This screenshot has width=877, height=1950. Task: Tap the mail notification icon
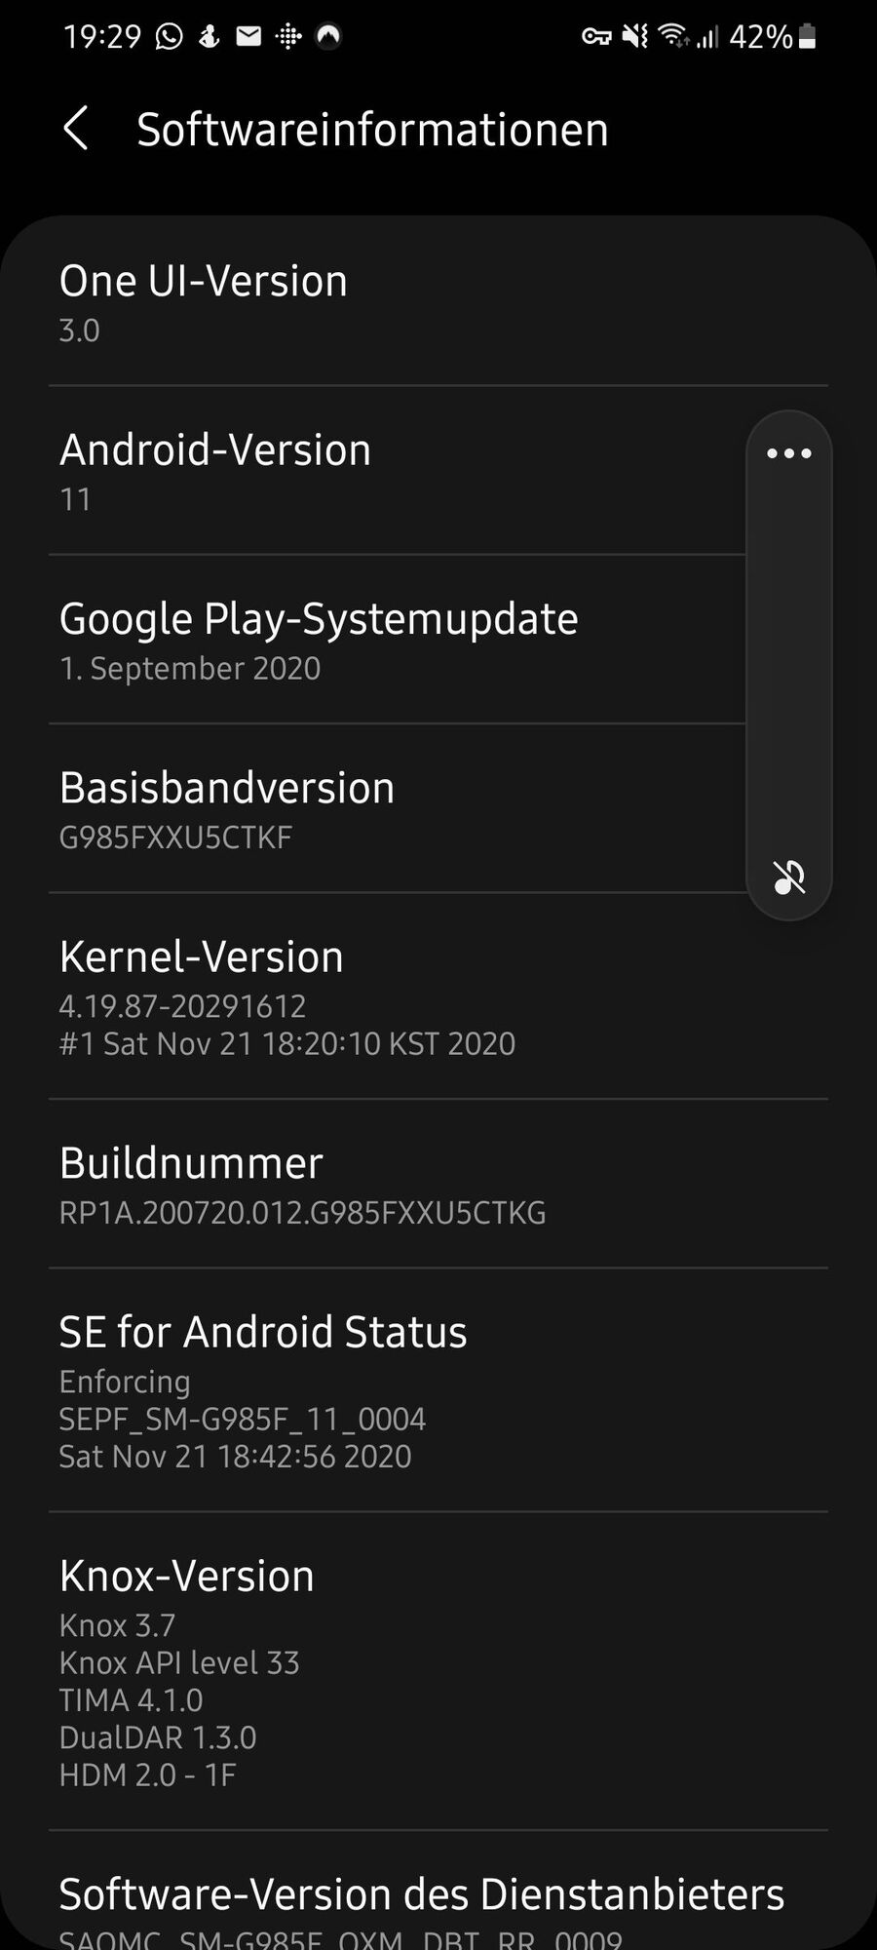click(249, 37)
